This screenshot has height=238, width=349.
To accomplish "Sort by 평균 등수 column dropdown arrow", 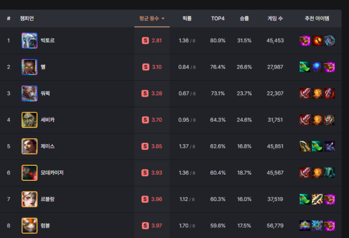I will pyautogui.click(x=163, y=19).
